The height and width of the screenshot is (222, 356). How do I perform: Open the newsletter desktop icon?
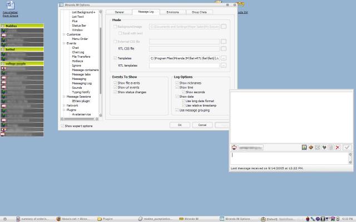point(10,9)
